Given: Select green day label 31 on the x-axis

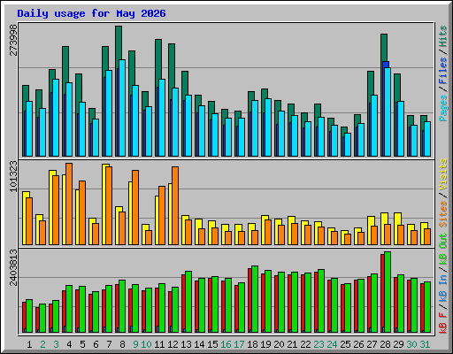Looking at the screenshot, I should (425, 344).
